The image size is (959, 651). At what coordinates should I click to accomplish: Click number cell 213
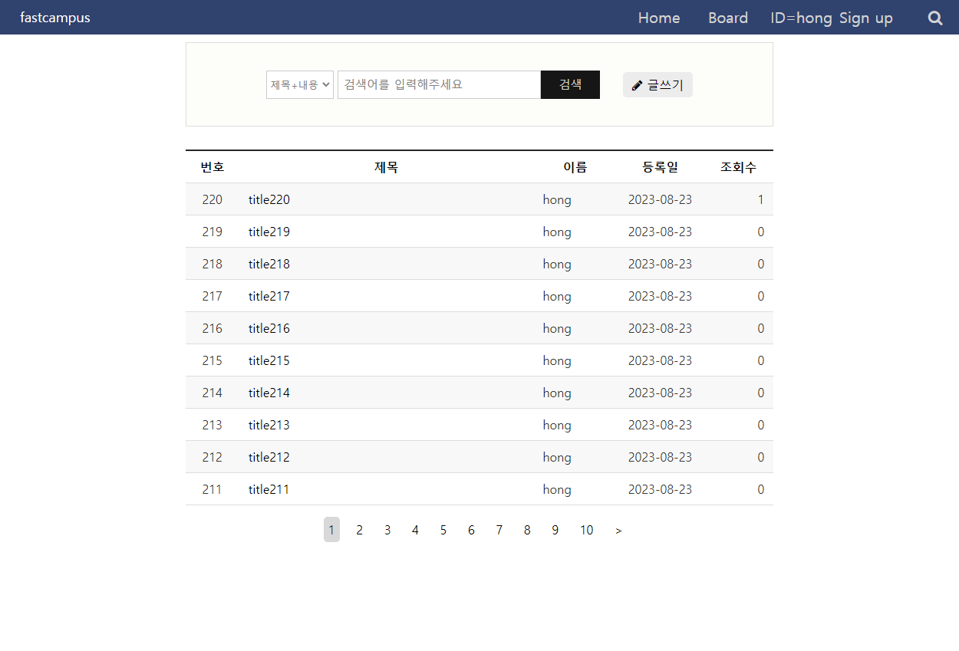coord(213,425)
